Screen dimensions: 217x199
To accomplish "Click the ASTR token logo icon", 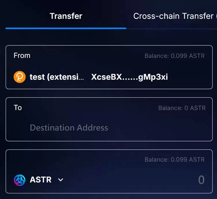I will (20, 180).
